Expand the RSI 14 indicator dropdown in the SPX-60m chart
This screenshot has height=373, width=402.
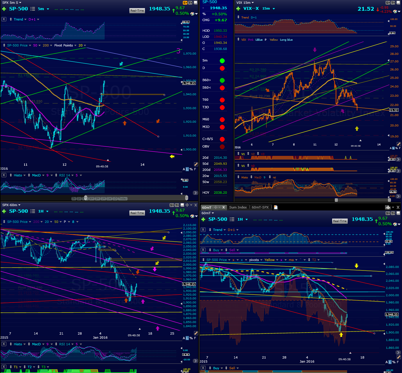[72, 344]
